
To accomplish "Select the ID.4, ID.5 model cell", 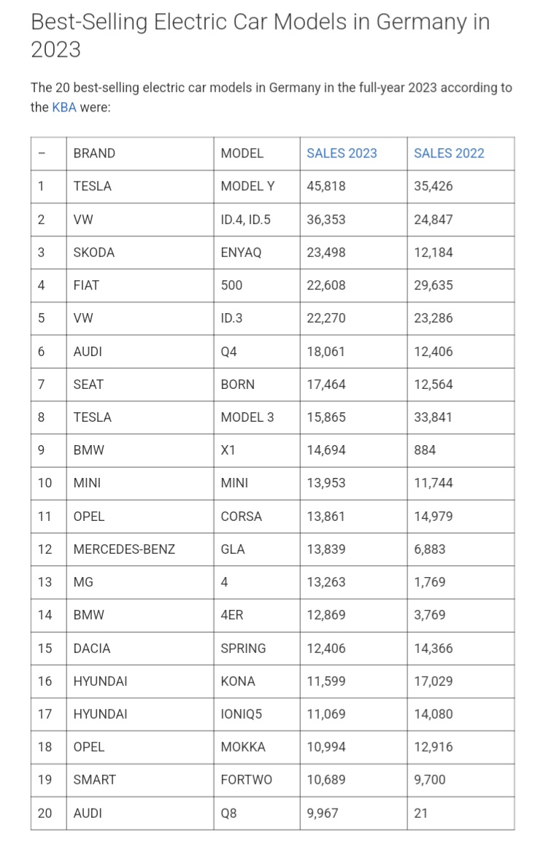I will (245, 219).
